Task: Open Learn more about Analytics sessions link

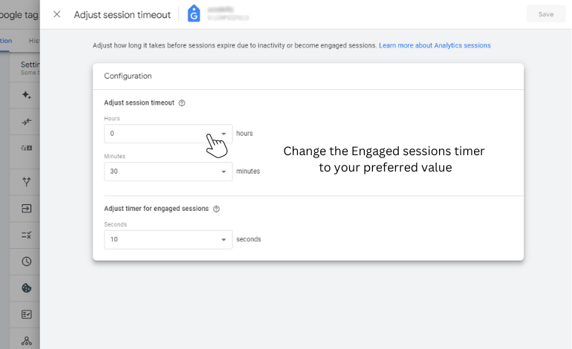Action: [x=435, y=45]
